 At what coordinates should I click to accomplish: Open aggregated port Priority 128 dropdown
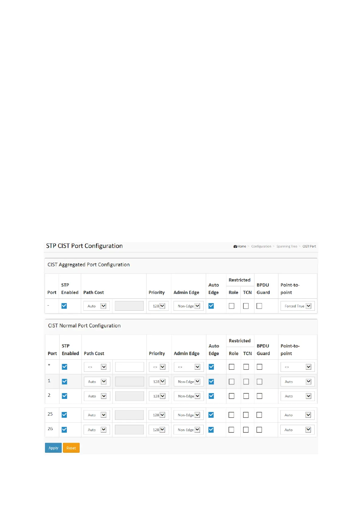(159, 306)
